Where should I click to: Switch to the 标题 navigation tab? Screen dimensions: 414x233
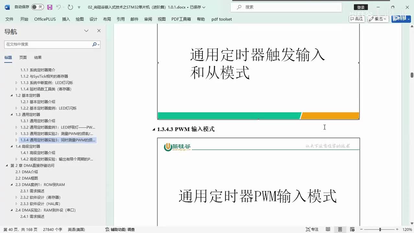tap(8, 58)
